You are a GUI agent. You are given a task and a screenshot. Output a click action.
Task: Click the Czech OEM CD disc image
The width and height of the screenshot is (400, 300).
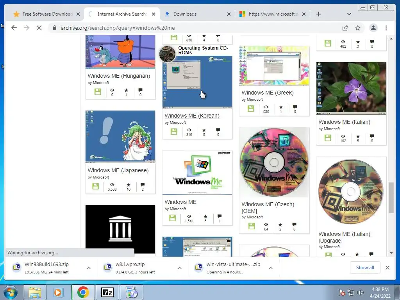274,162
